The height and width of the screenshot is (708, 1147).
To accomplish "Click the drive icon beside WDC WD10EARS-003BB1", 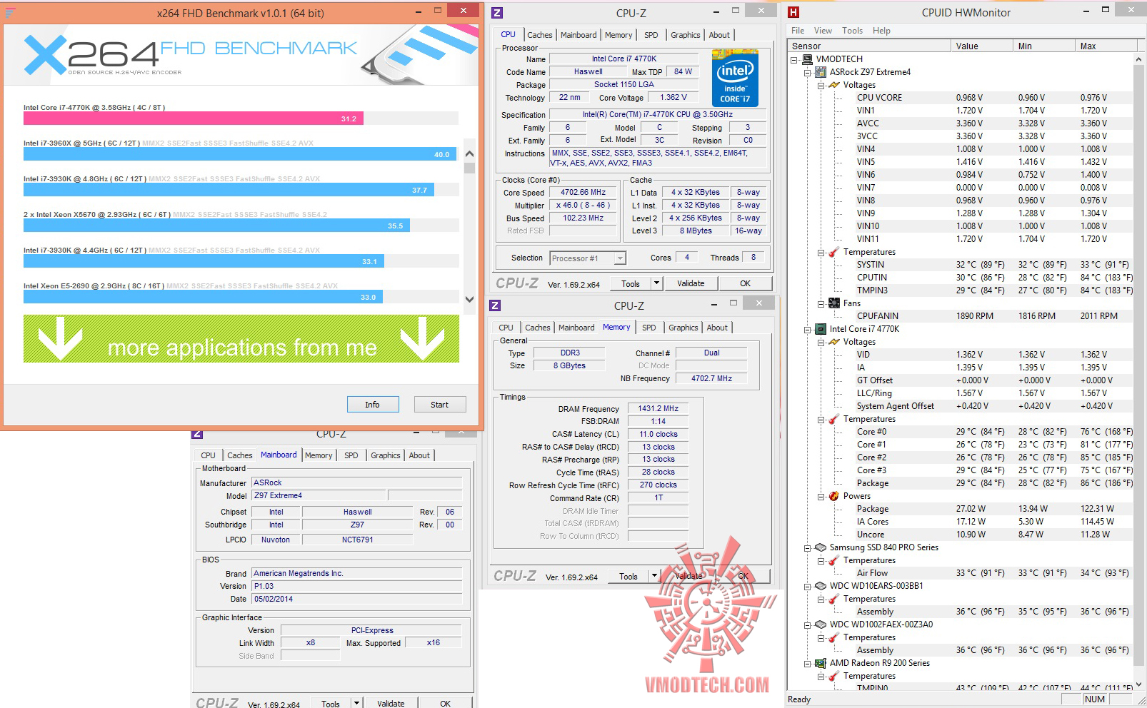I will coord(821,586).
